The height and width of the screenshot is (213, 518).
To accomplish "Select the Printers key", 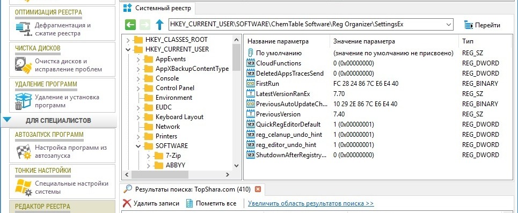I will pos(166,136).
